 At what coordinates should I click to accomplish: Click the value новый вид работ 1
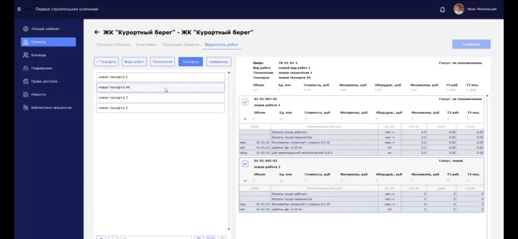coord(294,68)
